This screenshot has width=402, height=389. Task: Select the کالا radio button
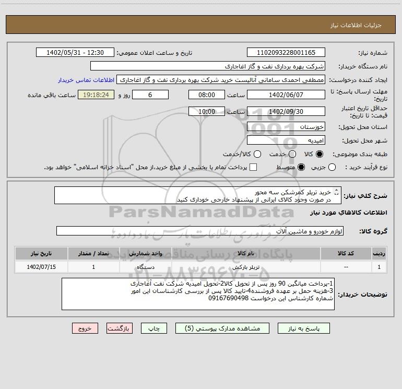pos(320,154)
